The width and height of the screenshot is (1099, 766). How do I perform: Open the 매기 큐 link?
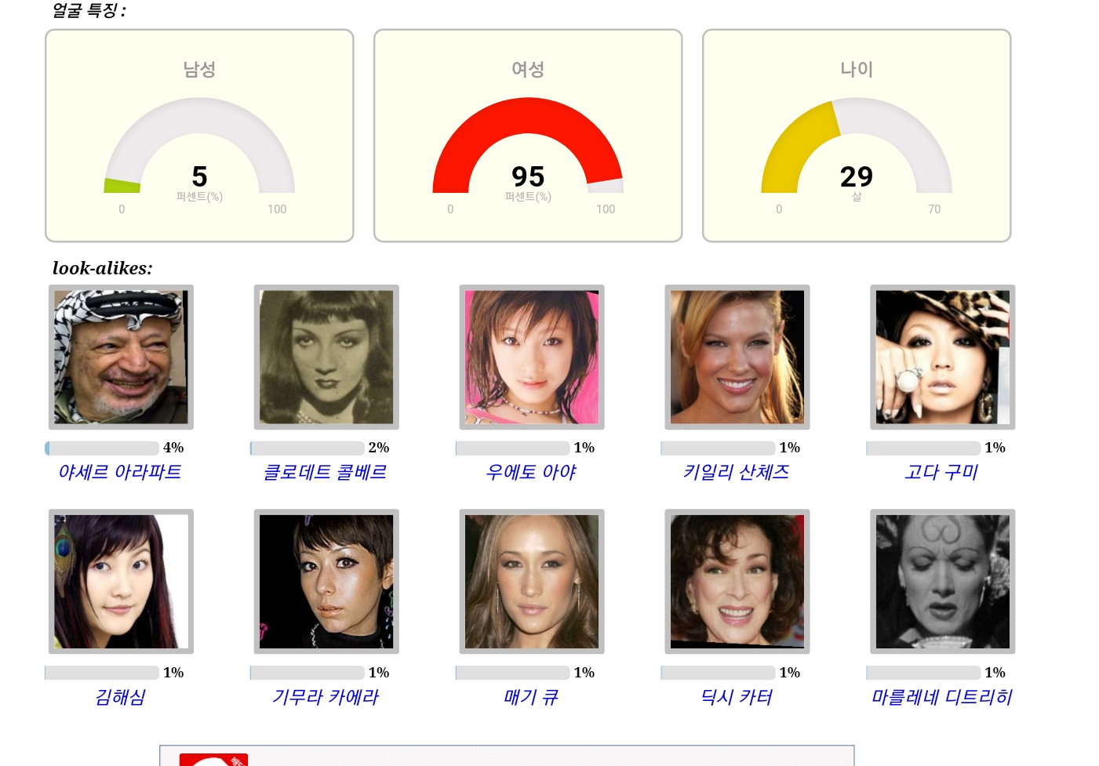pos(531,697)
